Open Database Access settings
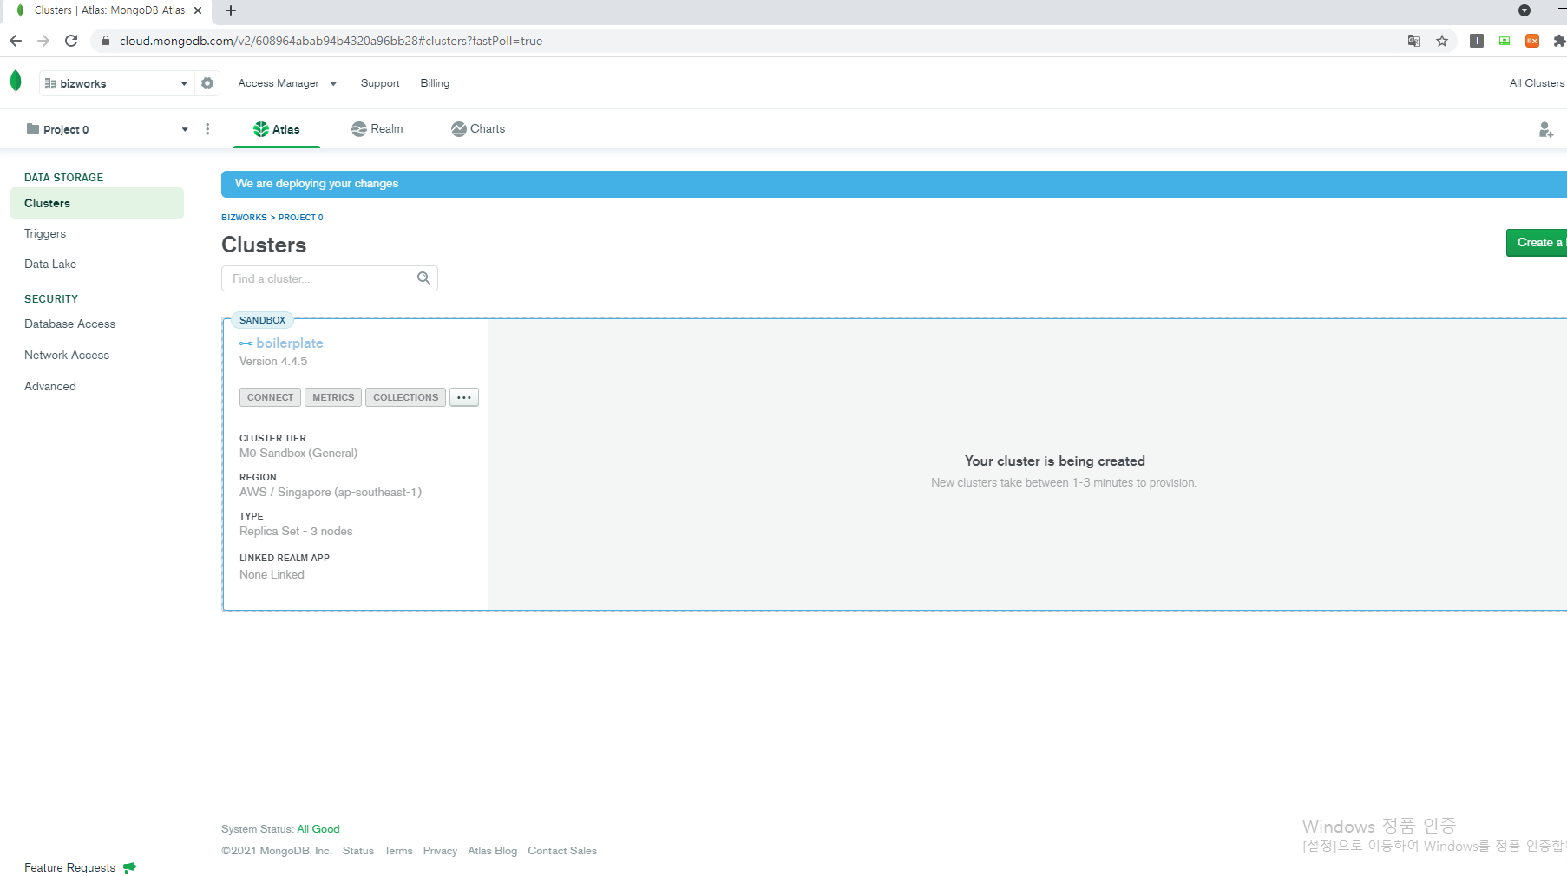The height and width of the screenshot is (876, 1567). [69, 324]
